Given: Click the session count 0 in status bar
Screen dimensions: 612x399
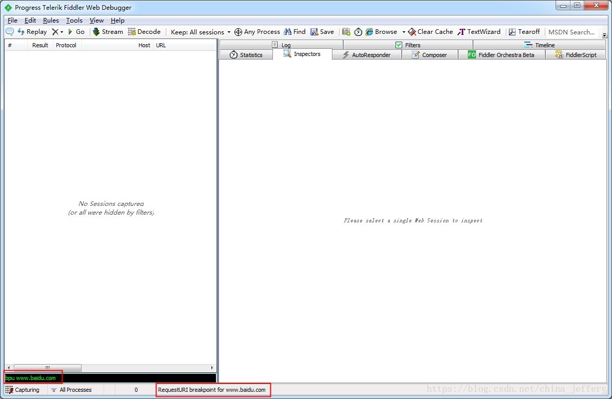Looking at the screenshot, I should pyautogui.click(x=136, y=390).
